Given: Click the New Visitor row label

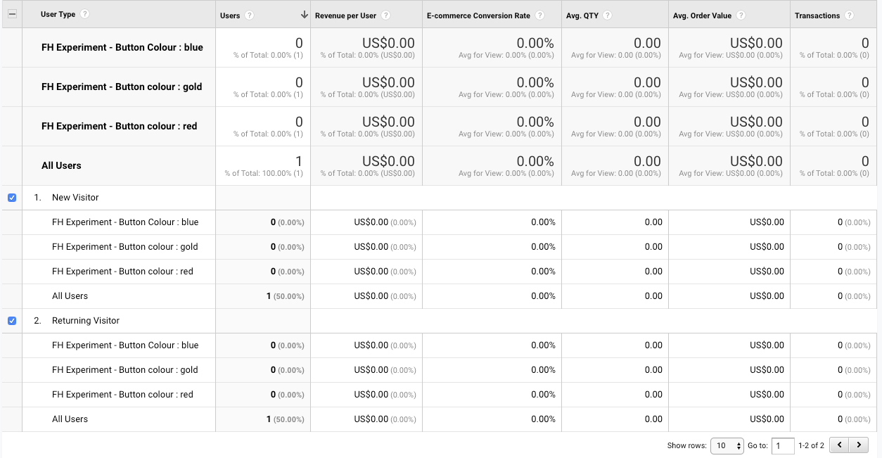Looking at the screenshot, I should tap(75, 198).
